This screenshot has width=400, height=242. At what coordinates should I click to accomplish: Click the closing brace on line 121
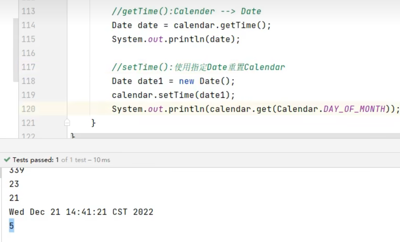pyautogui.click(x=93, y=123)
